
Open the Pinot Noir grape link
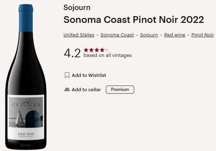click(202, 35)
